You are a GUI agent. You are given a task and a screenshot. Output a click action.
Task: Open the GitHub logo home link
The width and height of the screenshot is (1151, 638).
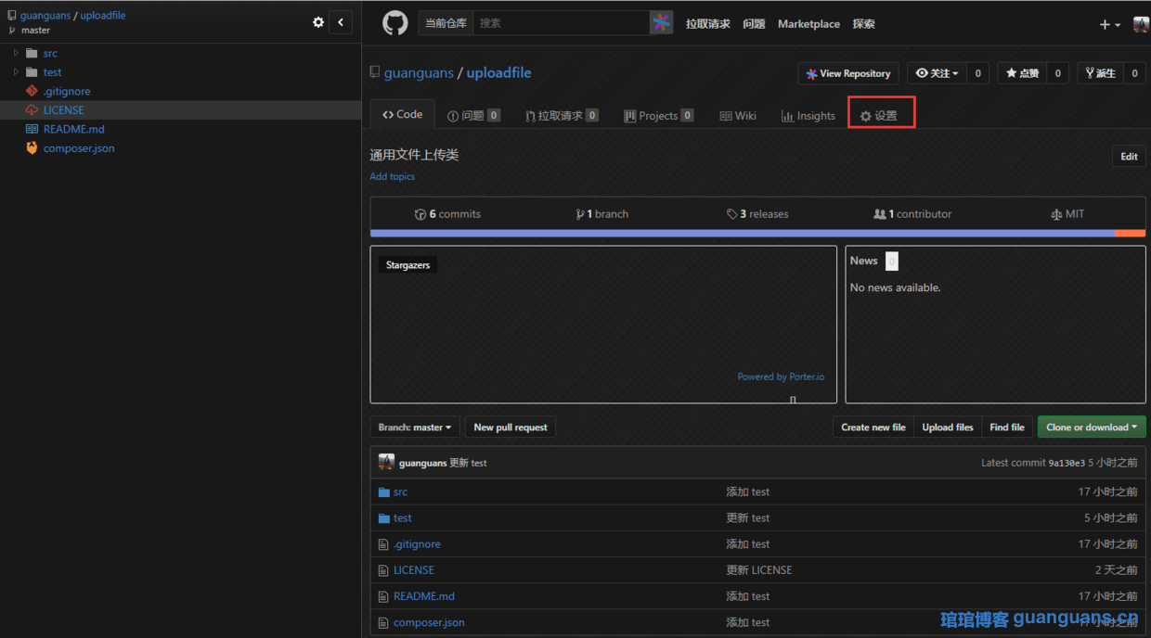pos(395,23)
